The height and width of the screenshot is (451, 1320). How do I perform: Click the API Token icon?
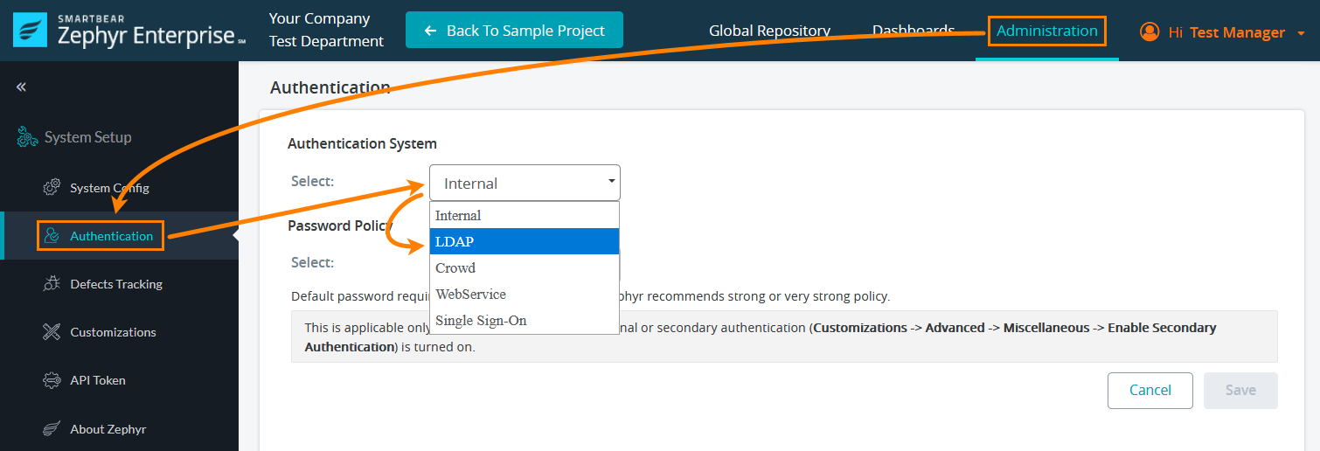(52, 380)
